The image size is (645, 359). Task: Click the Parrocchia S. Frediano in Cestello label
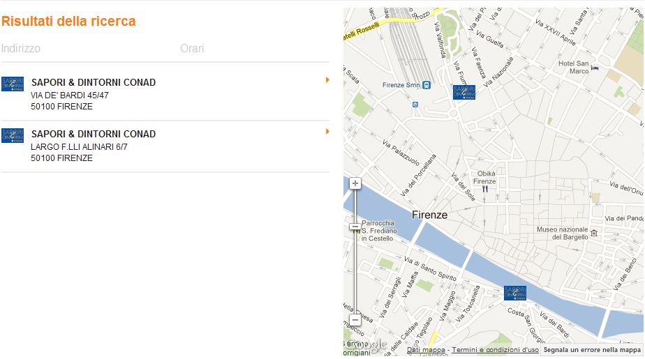[379, 231]
